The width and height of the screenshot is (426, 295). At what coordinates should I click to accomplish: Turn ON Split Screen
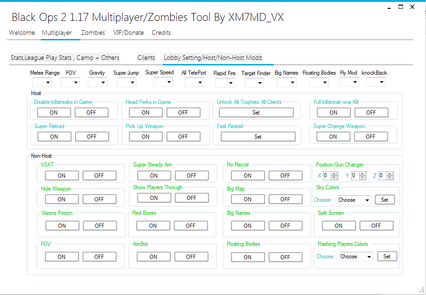(339, 225)
